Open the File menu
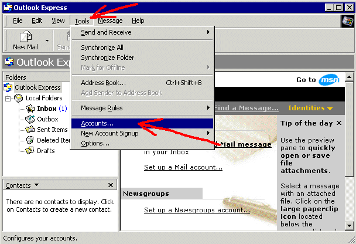This screenshot has width=356, height=244. (18, 21)
